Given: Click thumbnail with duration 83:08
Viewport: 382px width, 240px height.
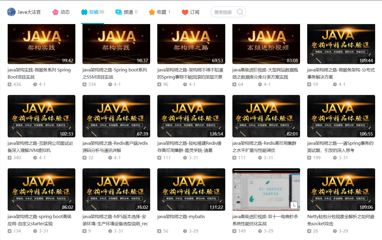Looking at the screenshot, I should click(x=266, y=44).
